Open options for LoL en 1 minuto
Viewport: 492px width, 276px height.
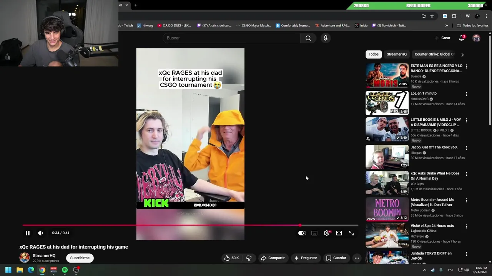(x=467, y=94)
